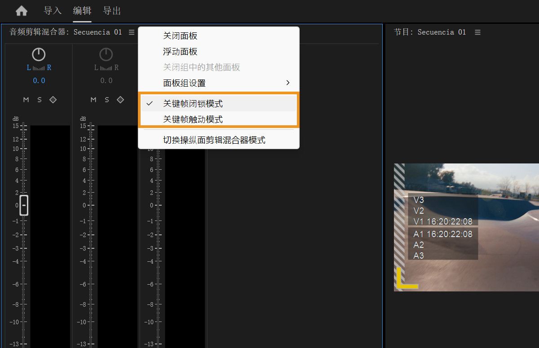The image size is (539, 348).
Task: Switch to the 编辑 tab
Action: pos(82,11)
